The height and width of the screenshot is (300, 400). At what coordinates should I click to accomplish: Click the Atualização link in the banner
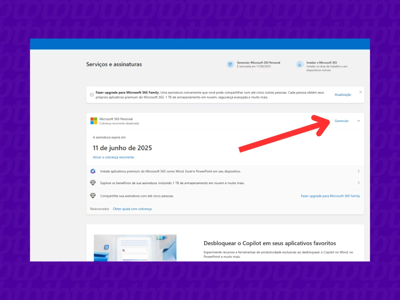coord(343,95)
